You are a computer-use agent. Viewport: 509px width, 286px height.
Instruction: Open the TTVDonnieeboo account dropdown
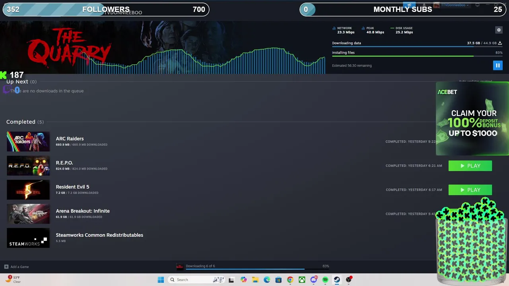[x=451, y=5]
